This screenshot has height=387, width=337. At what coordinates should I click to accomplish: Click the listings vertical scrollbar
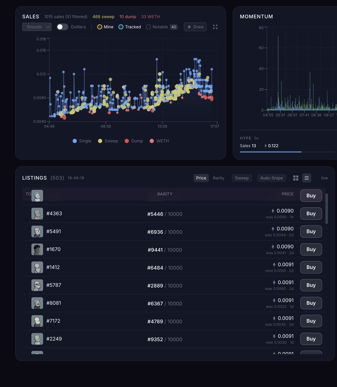tap(327, 209)
